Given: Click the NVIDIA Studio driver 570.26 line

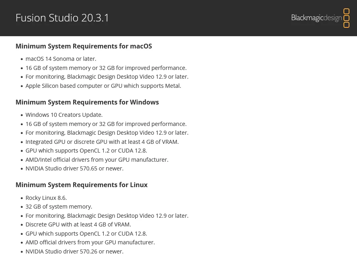Looking at the screenshot, I should point(74,251).
